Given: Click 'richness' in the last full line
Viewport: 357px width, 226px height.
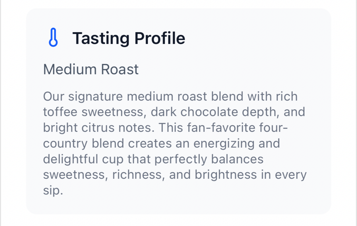Looking at the screenshot, I should pos(138,175).
